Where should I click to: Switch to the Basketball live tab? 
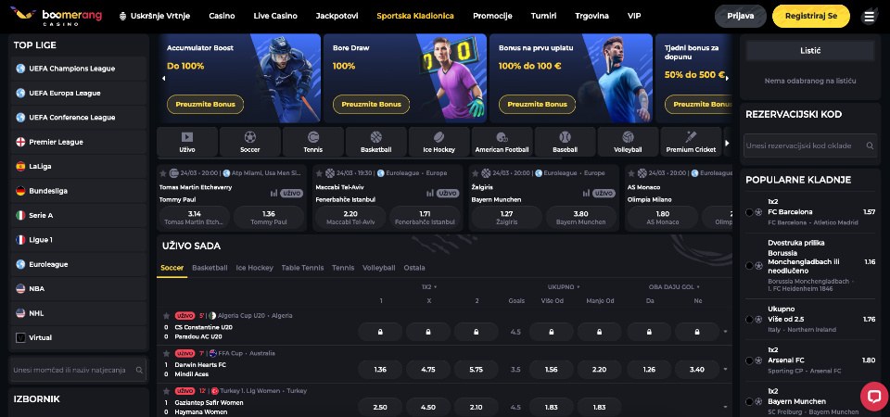pyautogui.click(x=210, y=268)
